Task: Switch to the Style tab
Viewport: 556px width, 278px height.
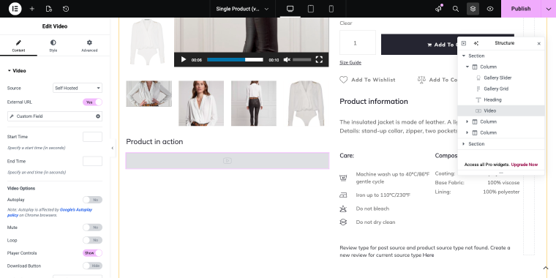Action: (53, 46)
